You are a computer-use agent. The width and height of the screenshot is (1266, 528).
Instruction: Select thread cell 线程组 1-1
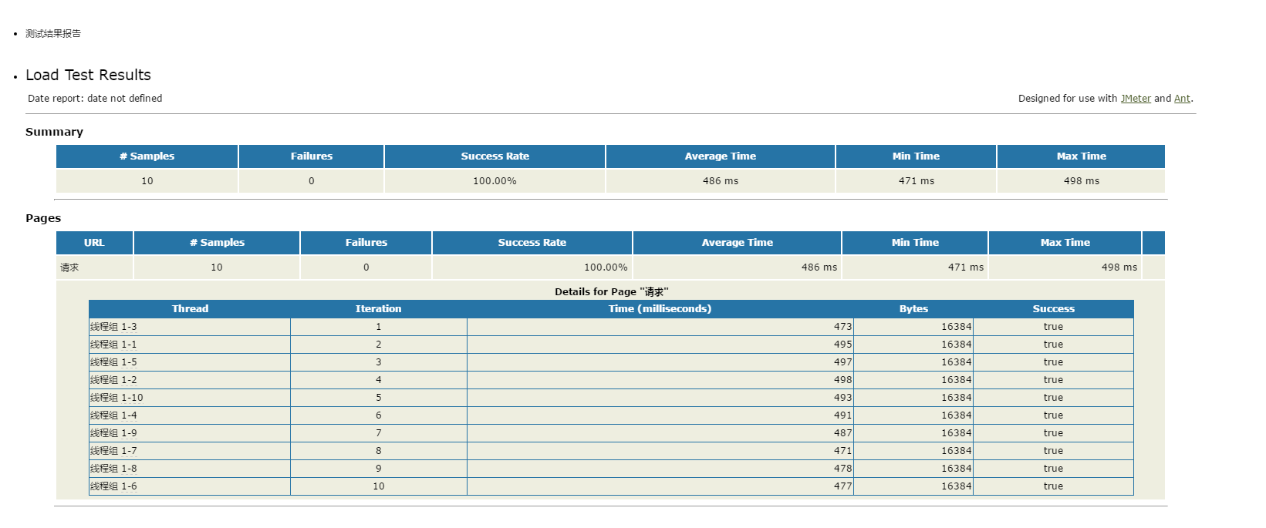(190, 345)
